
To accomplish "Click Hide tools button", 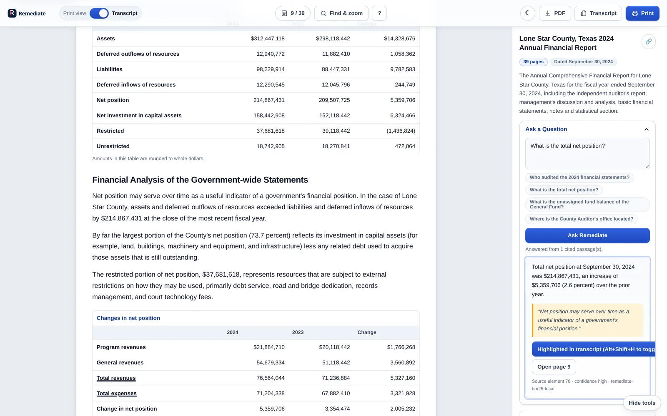I will [x=642, y=403].
